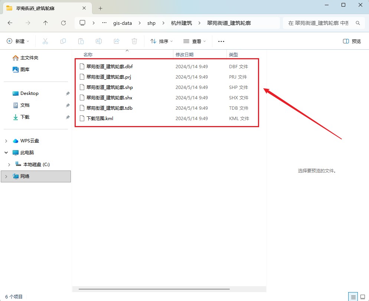Click the search box for this folder
Image resolution: width=369 pixels, height=301 pixels.
click(319, 23)
